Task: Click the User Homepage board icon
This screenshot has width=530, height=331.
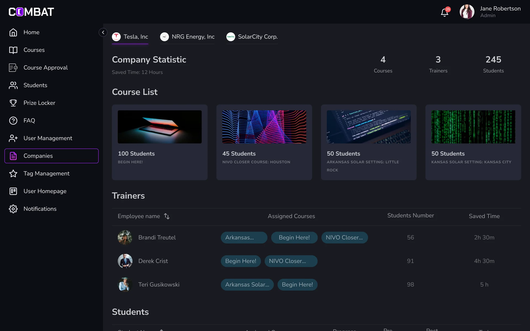Action: coord(13,191)
